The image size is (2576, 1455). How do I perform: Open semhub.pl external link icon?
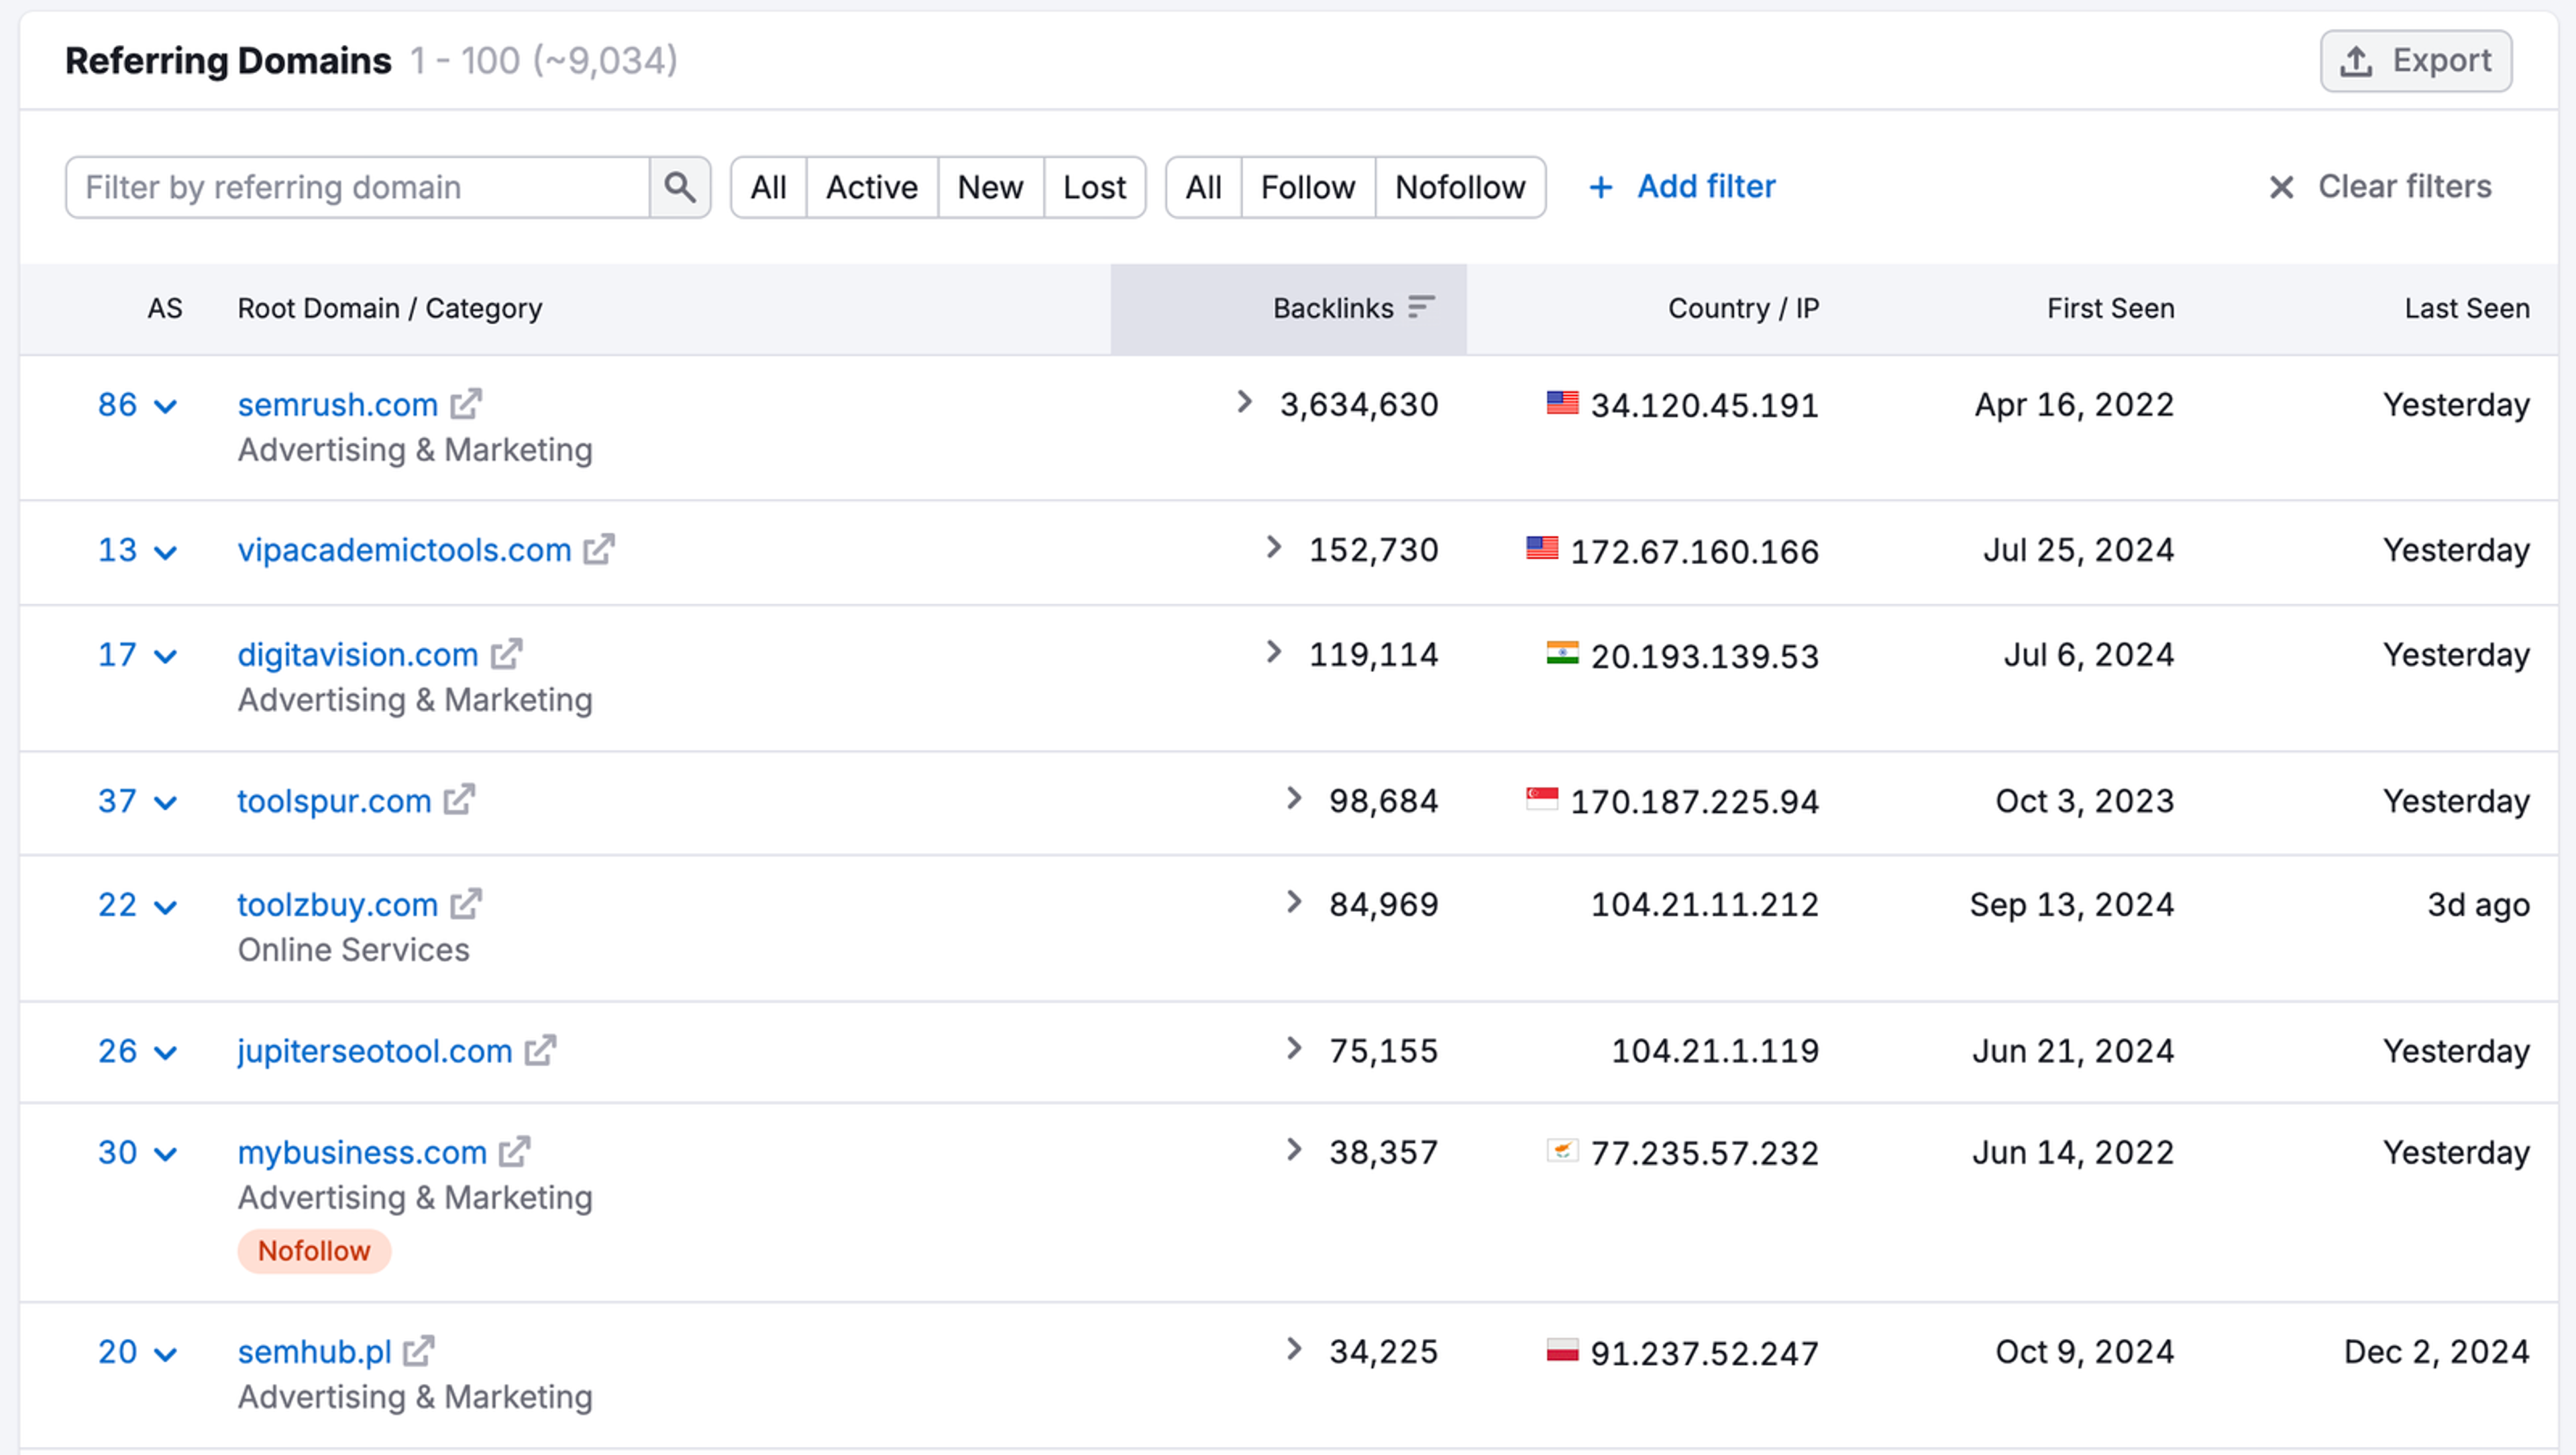point(419,1351)
